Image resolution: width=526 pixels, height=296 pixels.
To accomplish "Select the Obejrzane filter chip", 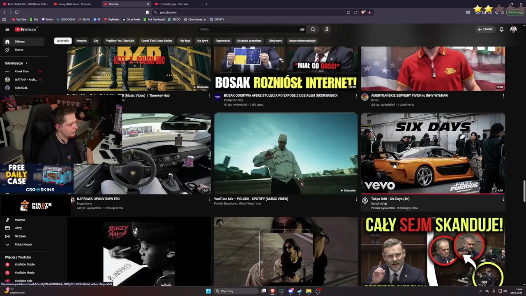I will [x=275, y=41].
